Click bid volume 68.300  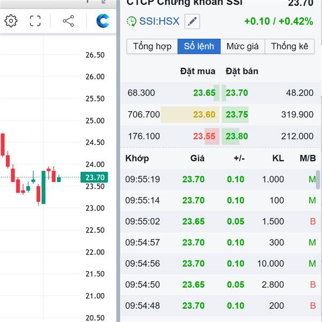pyautogui.click(x=141, y=93)
